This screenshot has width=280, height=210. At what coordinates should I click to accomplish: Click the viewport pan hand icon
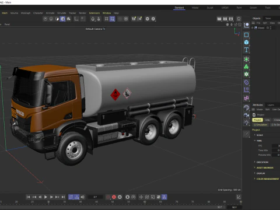228,24
